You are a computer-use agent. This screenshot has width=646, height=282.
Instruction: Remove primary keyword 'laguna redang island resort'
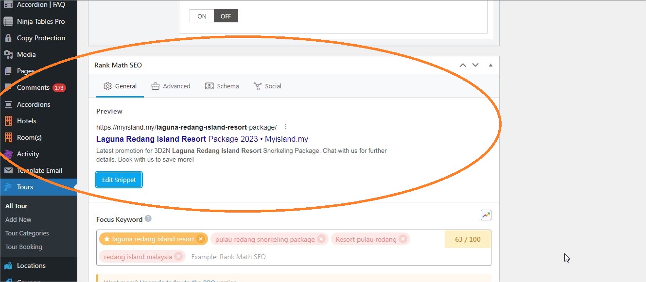coord(201,239)
